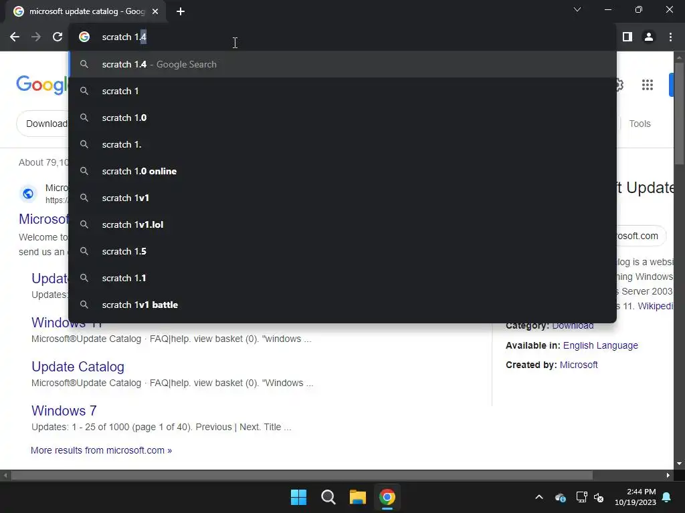Open a new tab with the plus button
The width and height of the screenshot is (685, 513).
(181, 11)
